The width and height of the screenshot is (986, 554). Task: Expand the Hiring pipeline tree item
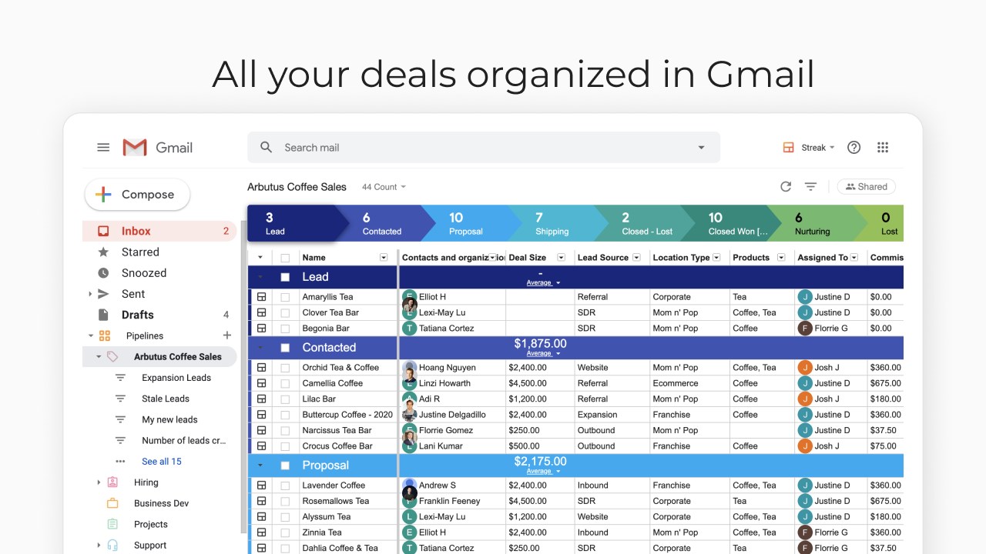coord(99,482)
